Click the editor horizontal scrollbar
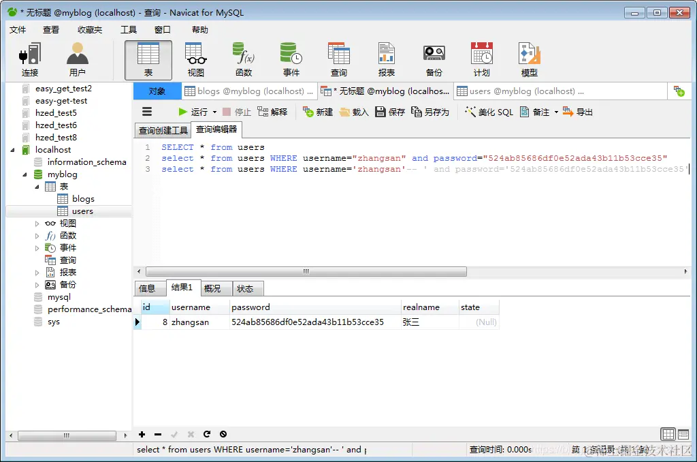This screenshot has width=697, height=462. (x=306, y=271)
